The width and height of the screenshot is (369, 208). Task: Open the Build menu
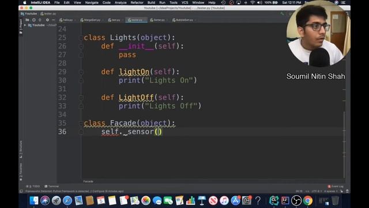click(x=151, y=2)
